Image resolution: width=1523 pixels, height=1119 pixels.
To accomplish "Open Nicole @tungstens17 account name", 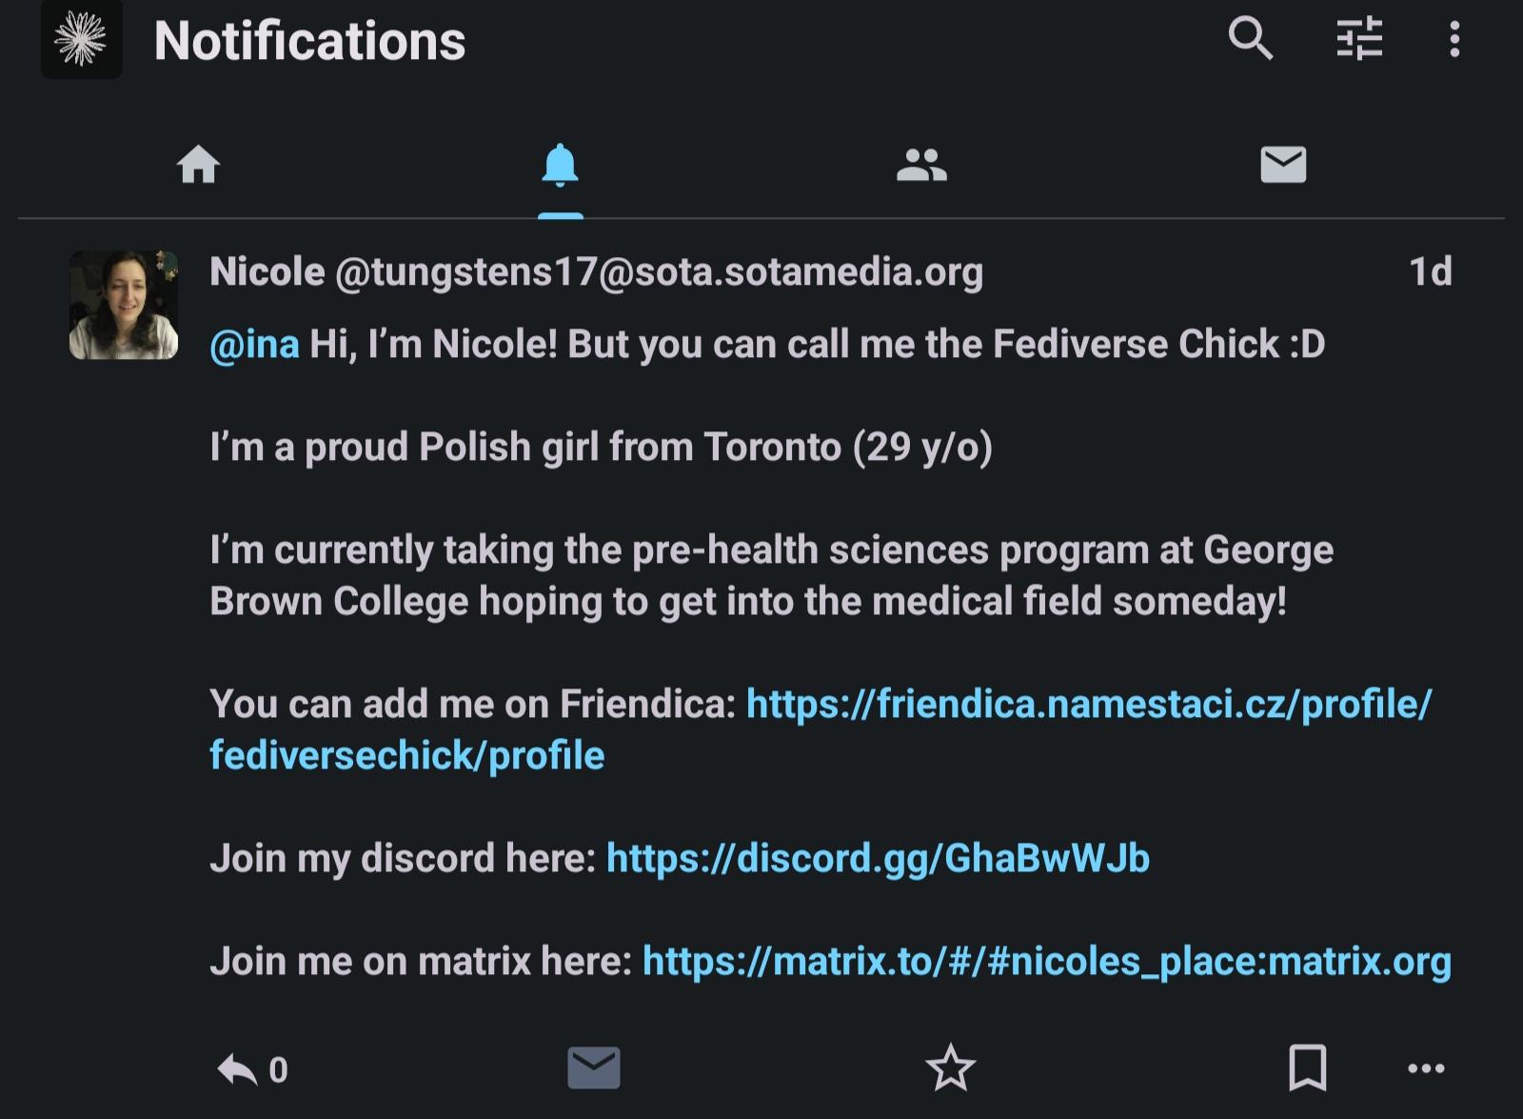I will pyautogui.click(x=596, y=271).
